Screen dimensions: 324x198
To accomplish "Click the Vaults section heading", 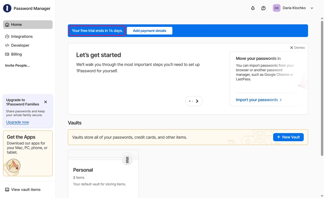I will 75,123.
